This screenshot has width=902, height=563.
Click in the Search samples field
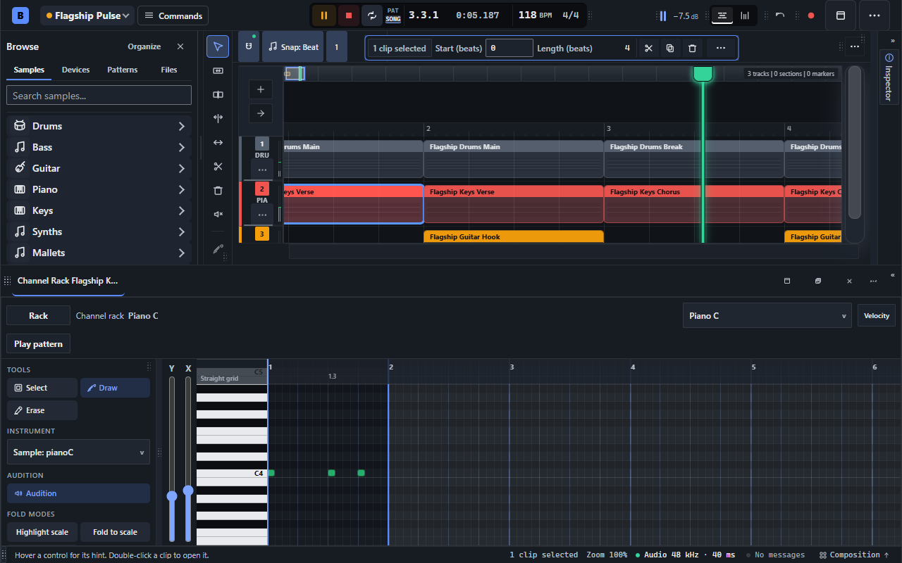[x=99, y=96]
